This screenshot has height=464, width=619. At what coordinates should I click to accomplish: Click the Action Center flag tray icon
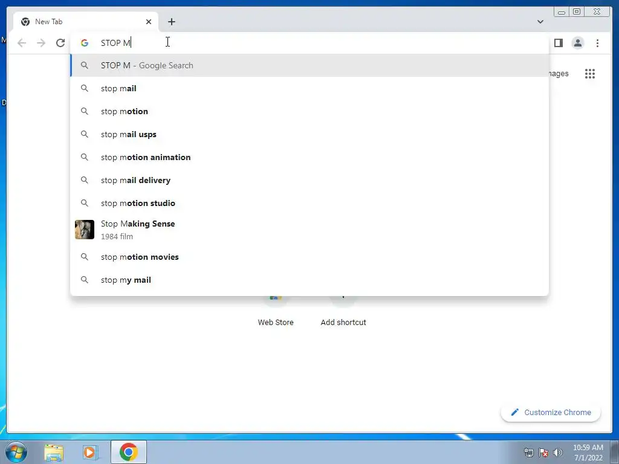pyautogui.click(x=543, y=453)
